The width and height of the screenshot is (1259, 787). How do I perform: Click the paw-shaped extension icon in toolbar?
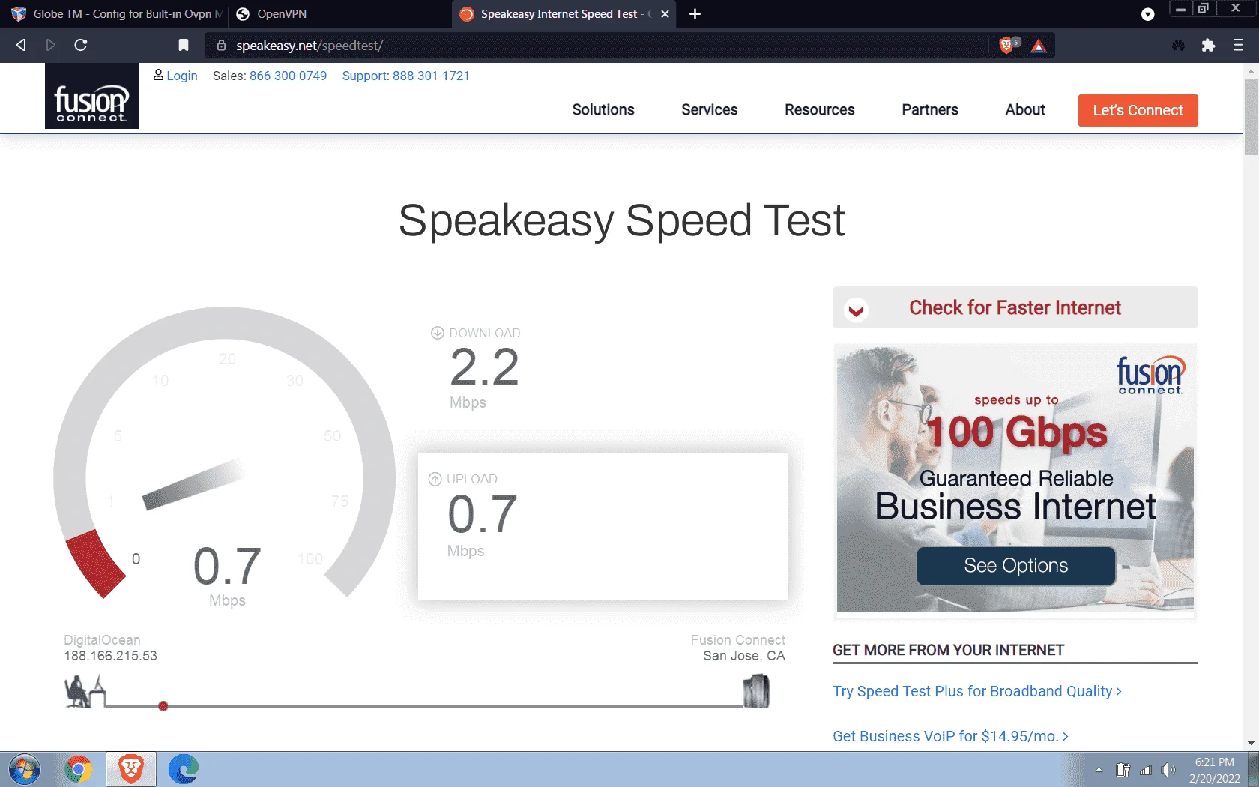click(x=1179, y=45)
